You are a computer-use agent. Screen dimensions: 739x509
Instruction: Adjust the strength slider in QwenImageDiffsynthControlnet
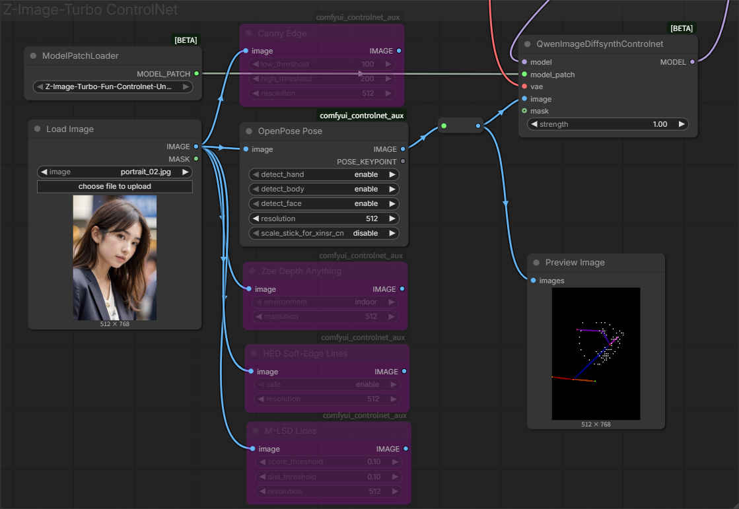point(607,124)
